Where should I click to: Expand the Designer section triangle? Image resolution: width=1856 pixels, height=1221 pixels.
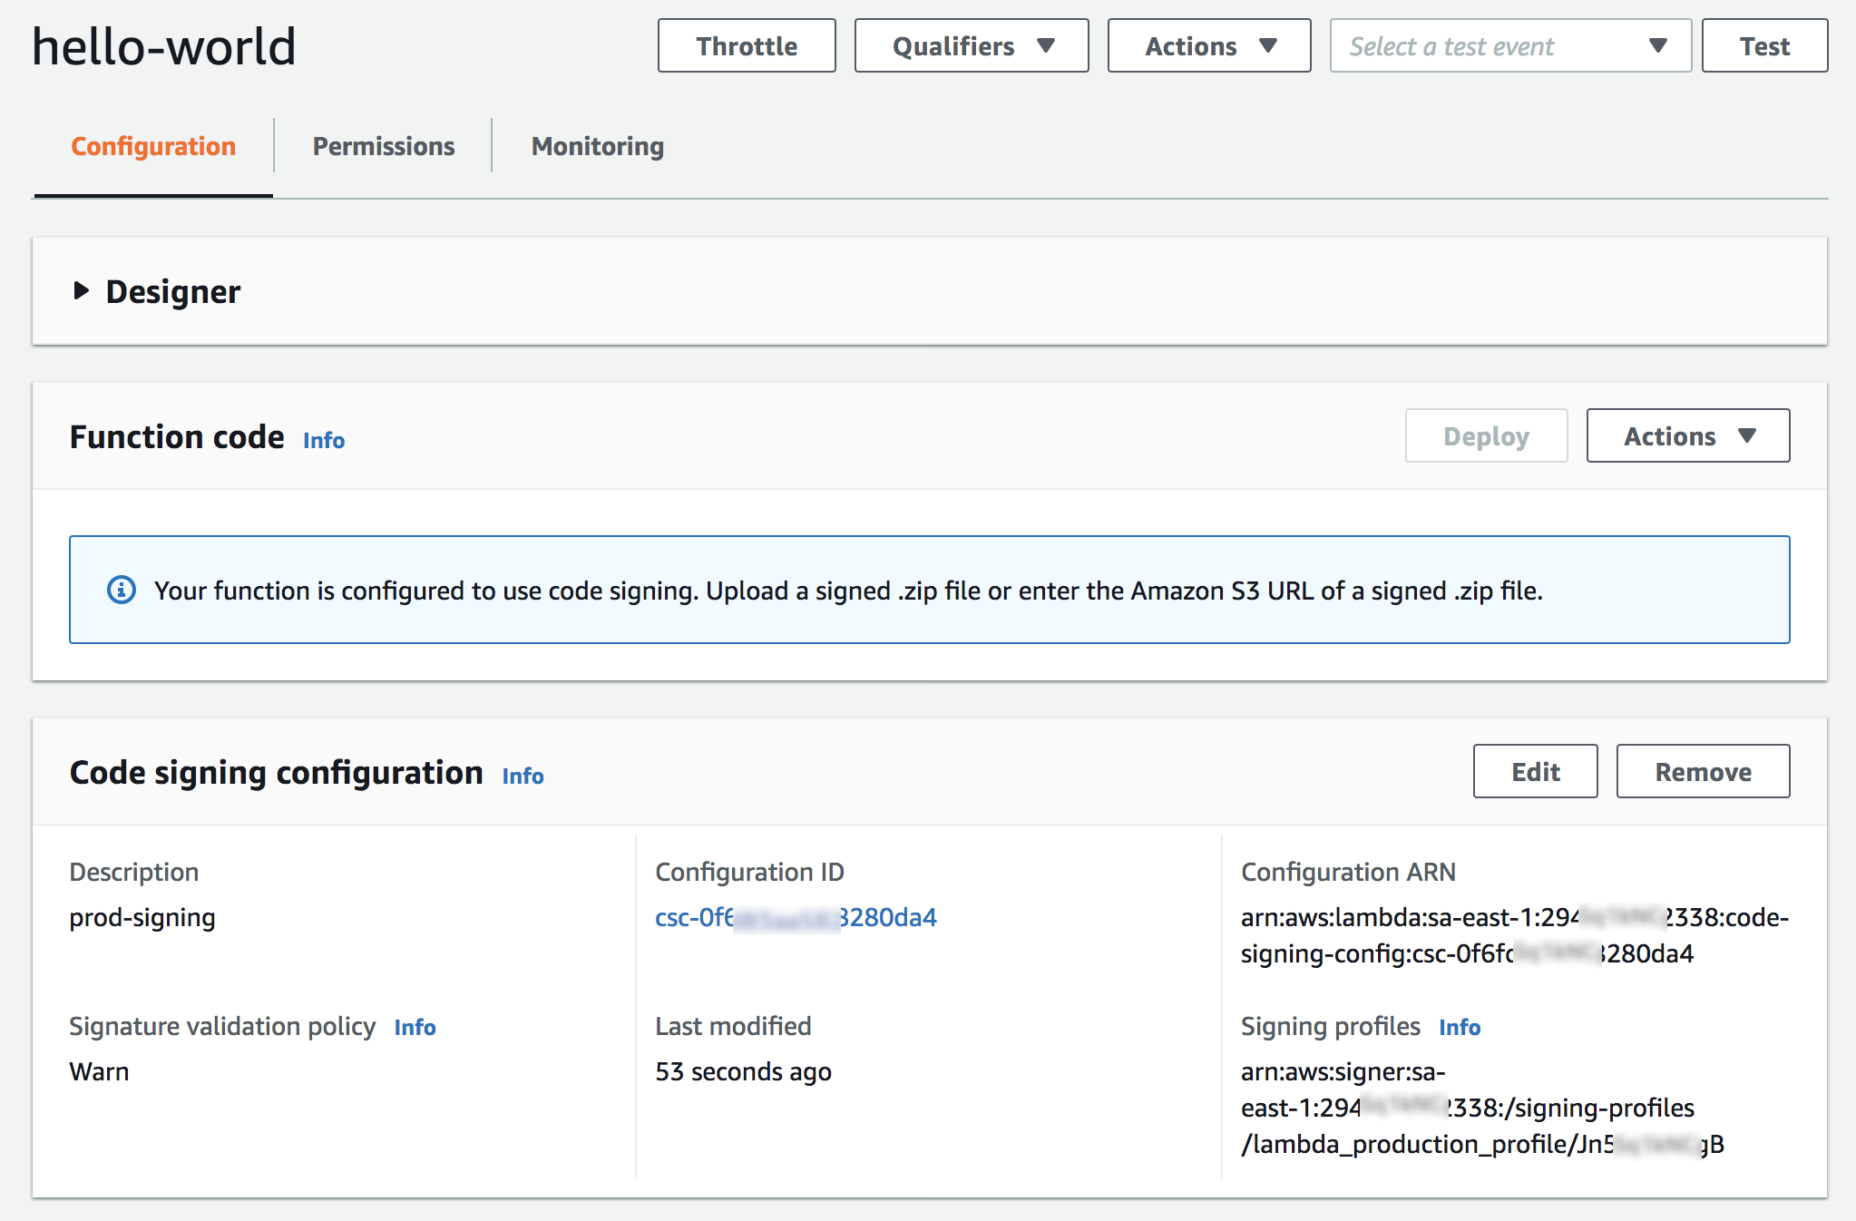pos(82,291)
